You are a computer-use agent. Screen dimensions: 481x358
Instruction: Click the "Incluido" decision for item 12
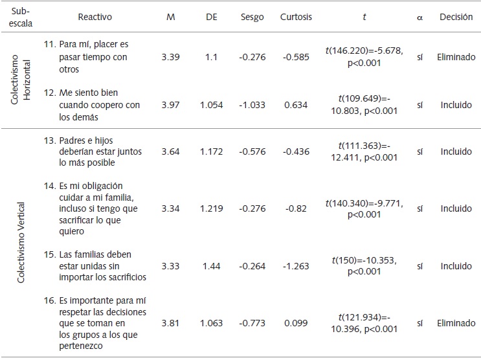(x=455, y=106)
